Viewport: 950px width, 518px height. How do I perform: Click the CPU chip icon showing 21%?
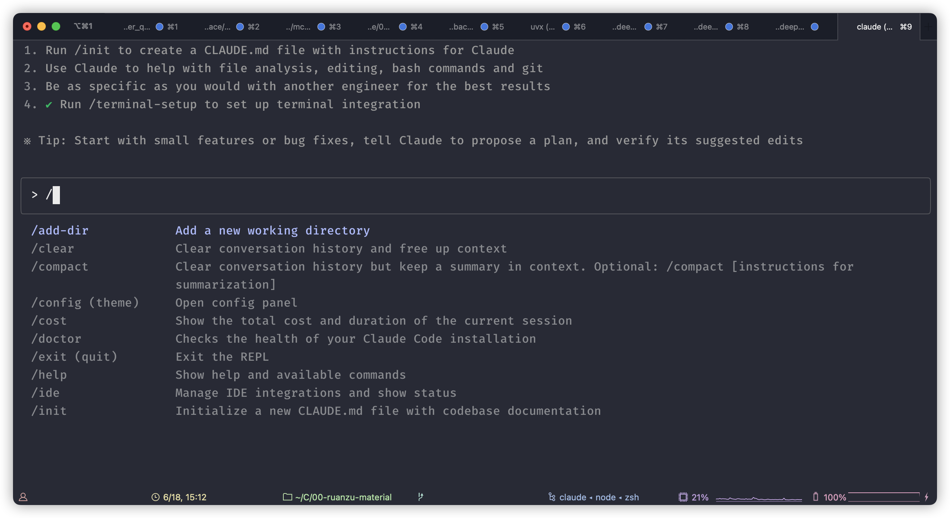683,497
